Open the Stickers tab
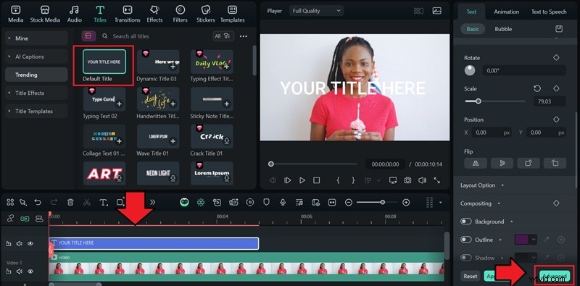Viewport: 580px width, 286px height. (206, 14)
